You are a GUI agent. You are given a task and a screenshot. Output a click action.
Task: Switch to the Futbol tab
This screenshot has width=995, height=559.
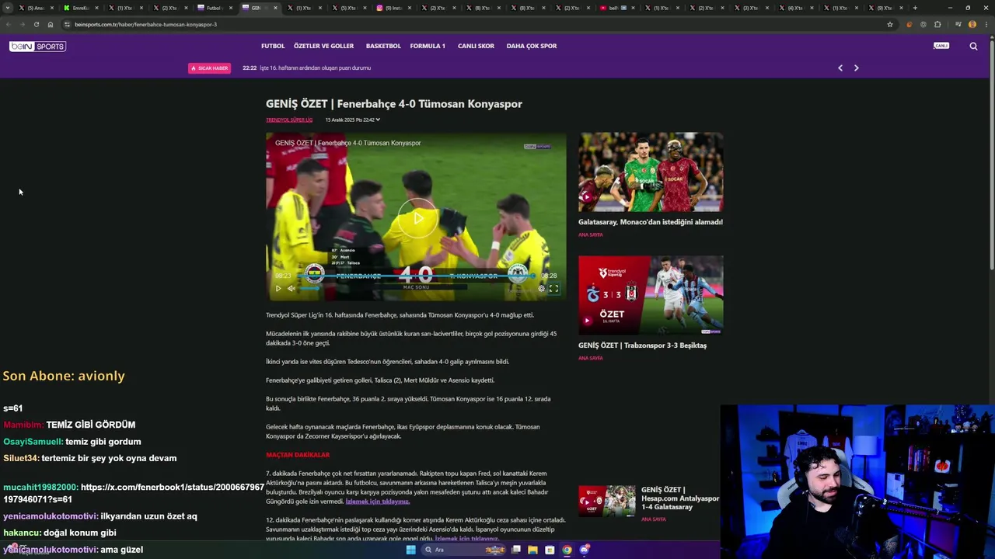tap(215, 8)
